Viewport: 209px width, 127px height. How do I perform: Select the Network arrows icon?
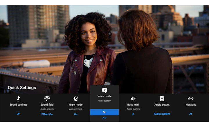pos(191,99)
